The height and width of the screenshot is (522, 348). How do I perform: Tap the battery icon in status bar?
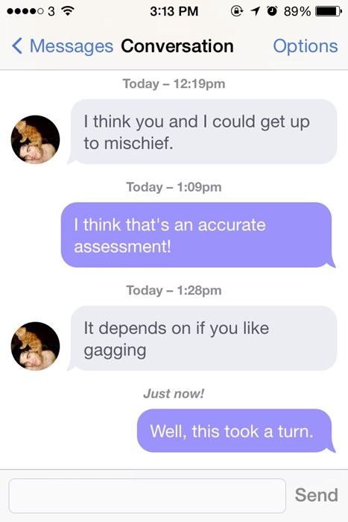click(x=329, y=11)
